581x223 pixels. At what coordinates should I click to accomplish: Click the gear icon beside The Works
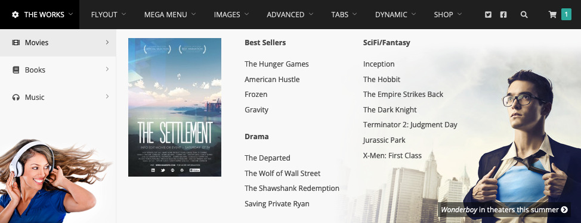(15, 15)
